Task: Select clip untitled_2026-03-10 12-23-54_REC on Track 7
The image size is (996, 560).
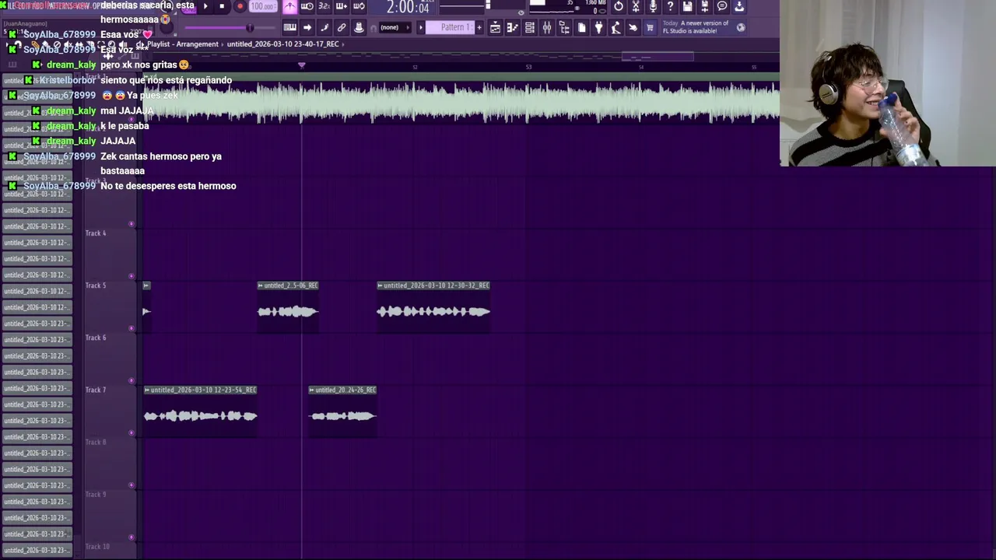Action: pyautogui.click(x=200, y=411)
